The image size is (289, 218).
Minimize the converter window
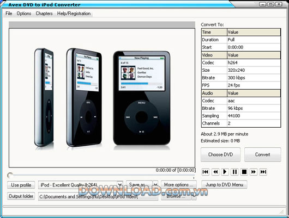pos(262,4)
